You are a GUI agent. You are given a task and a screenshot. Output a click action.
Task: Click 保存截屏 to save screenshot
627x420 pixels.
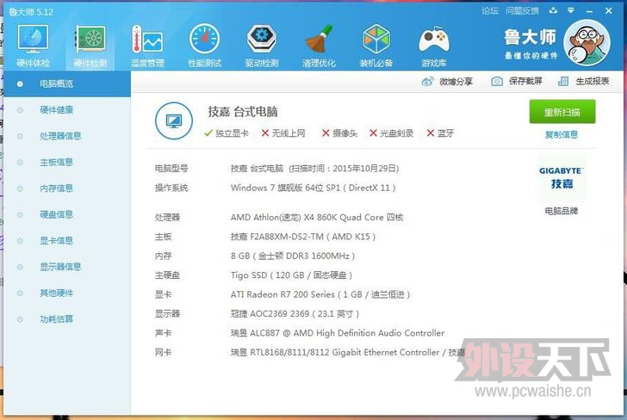tap(517, 81)
